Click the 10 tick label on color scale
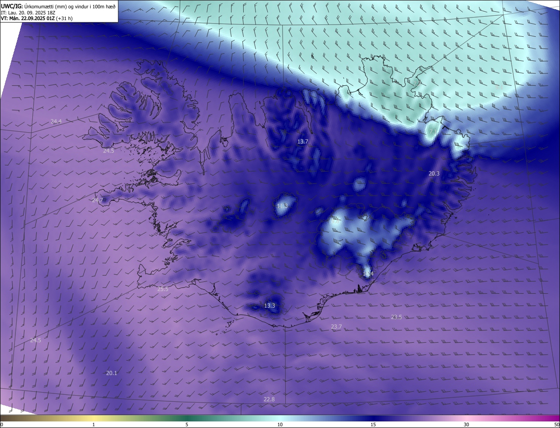The height and width of the screenshot is (428, 560). (x=280, y=424)
